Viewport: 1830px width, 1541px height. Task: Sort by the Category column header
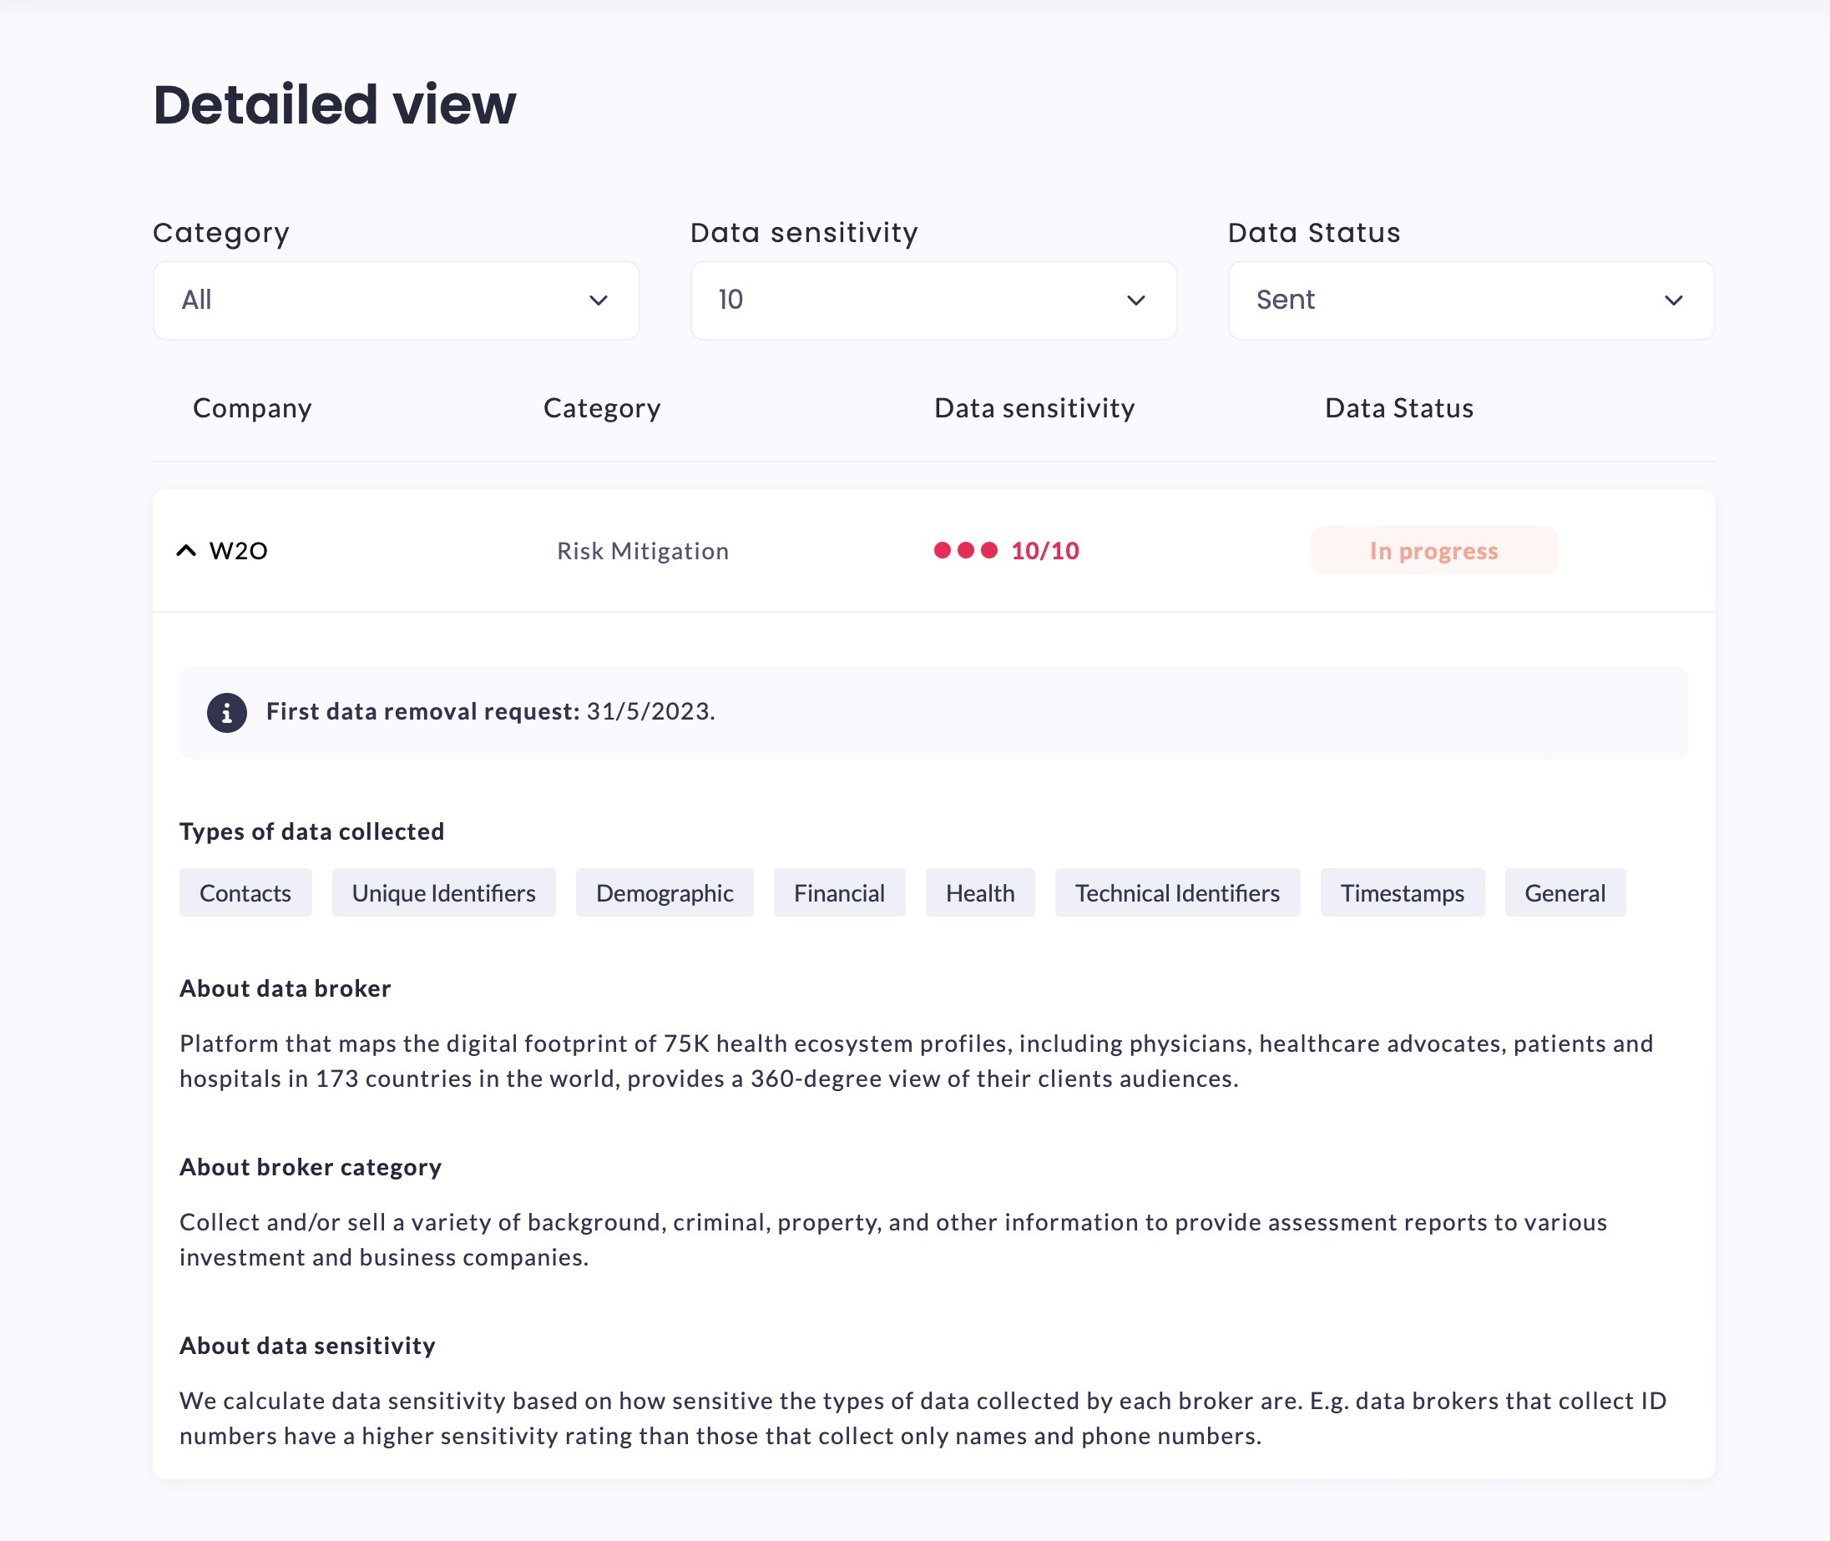(602, 408)
